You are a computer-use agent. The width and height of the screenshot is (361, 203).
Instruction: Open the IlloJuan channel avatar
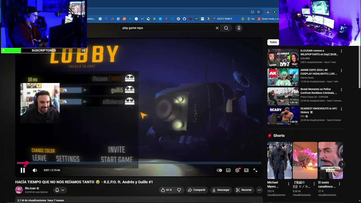click(19, 190)
